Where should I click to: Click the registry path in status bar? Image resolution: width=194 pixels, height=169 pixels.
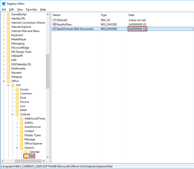(57, 167)
